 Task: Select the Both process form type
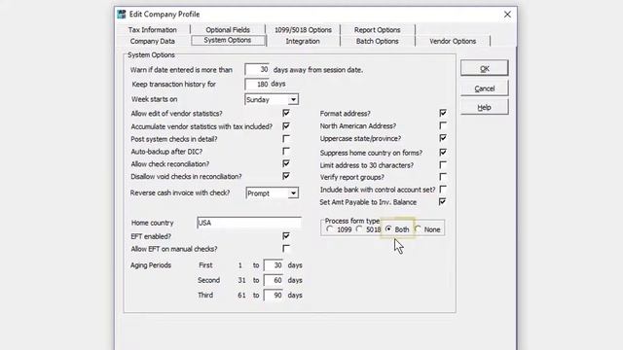pyautogui.click(x=388, y=229)
